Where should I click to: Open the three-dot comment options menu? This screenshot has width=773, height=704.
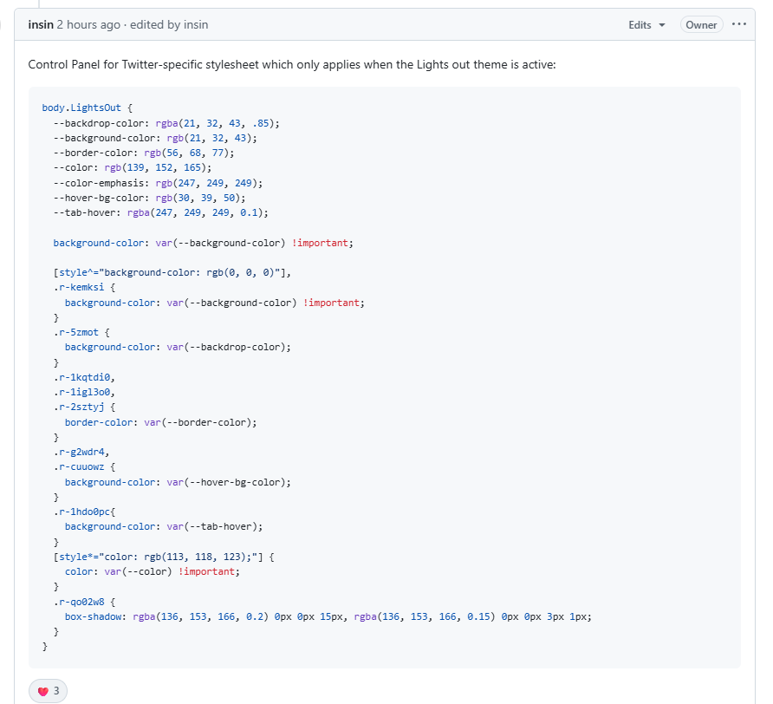tap(738, 24)
